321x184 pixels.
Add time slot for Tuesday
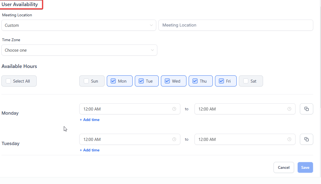(x=90, y=150)
